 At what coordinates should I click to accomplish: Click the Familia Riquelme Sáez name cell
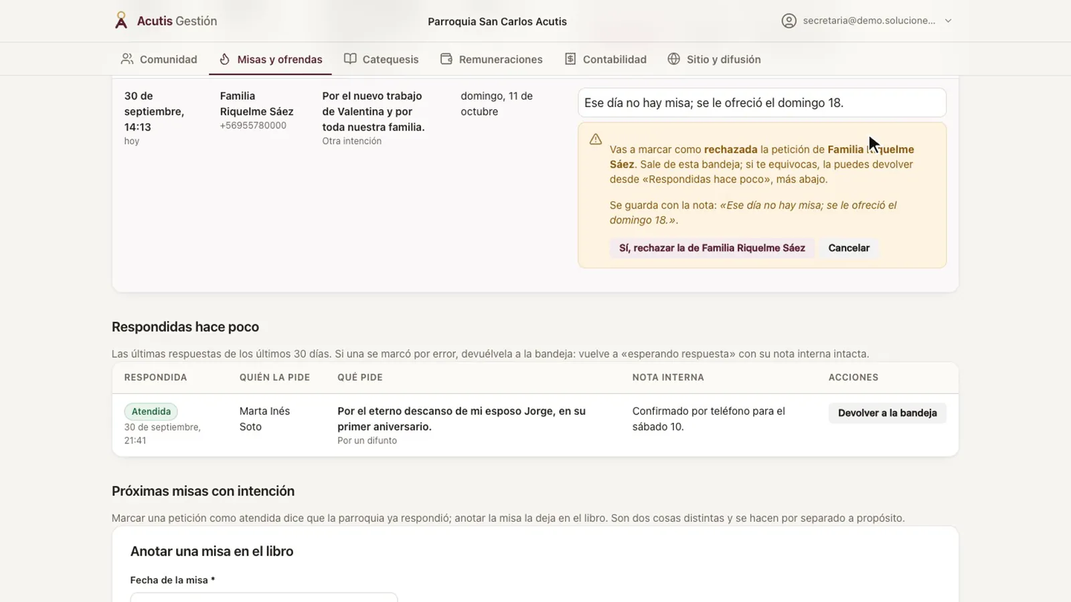(256, 104)
